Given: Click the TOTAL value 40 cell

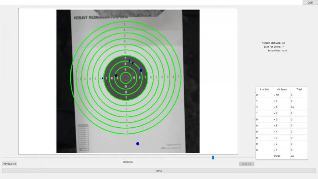Looking at the screenshot, I should [x=299, y=156].
